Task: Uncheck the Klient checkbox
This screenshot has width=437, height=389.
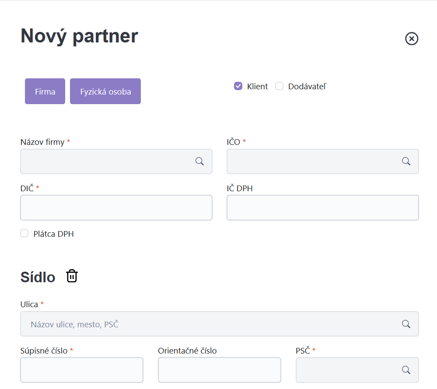Action: pos(238,86)
